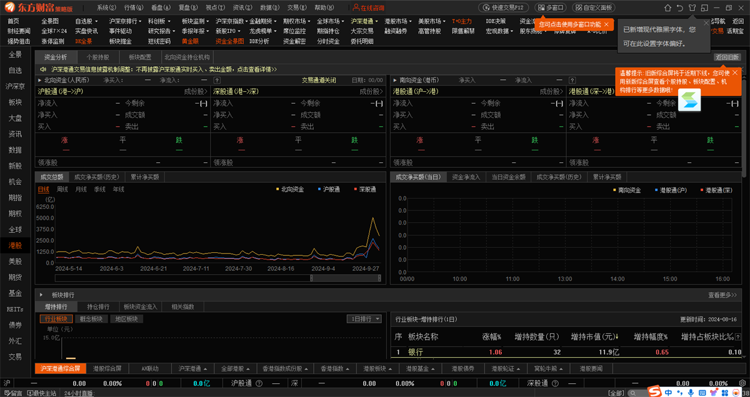The image size is (750, 397).
Task: Expand the 南向资金(港币) header triangle
Action: pyautogui.click(x=394, y=81)
